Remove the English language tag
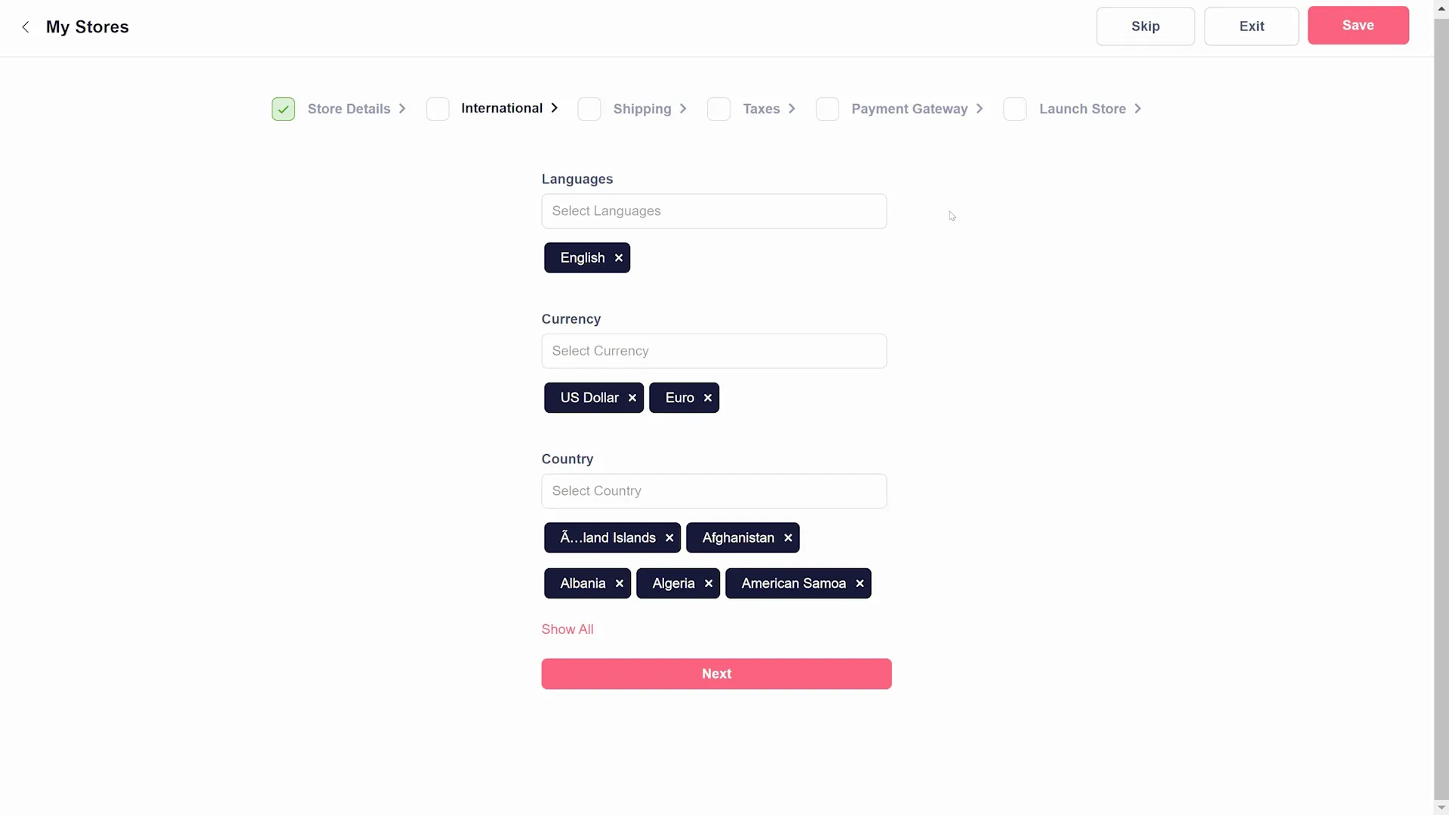Image resolution: width=1449 pixels, height=815 pixels. click(x=619, y=258)
